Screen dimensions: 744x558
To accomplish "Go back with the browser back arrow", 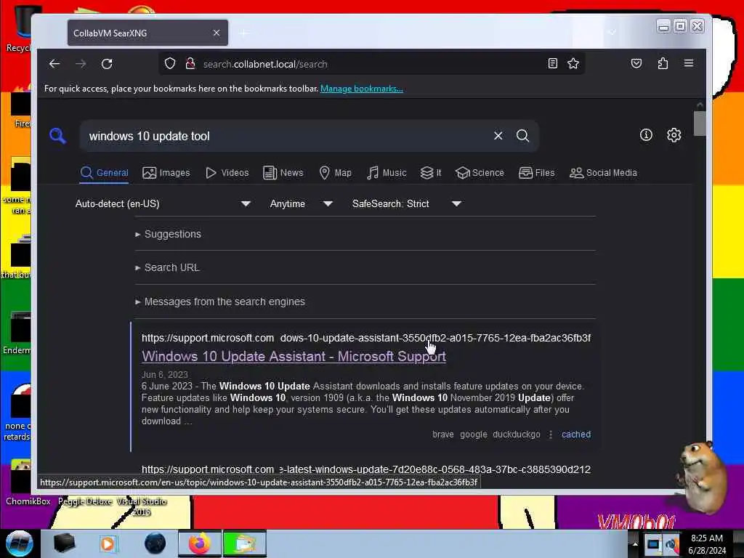I will (x=54, y=64).
